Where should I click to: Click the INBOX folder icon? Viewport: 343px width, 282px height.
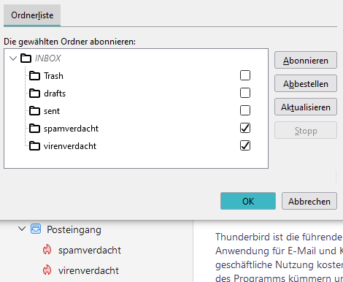coord(26,58)
